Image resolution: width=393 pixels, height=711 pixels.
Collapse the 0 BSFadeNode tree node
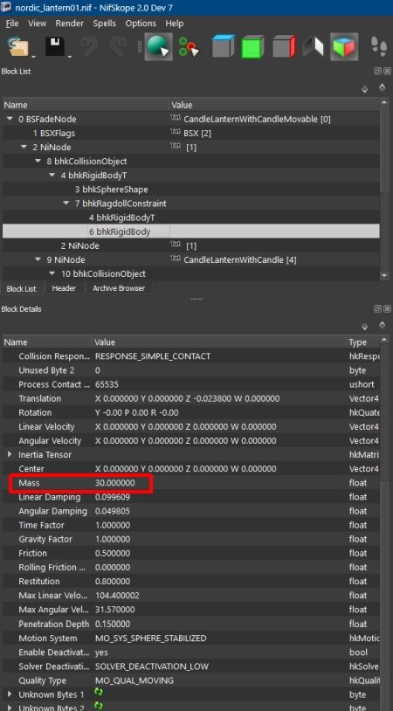10,120
